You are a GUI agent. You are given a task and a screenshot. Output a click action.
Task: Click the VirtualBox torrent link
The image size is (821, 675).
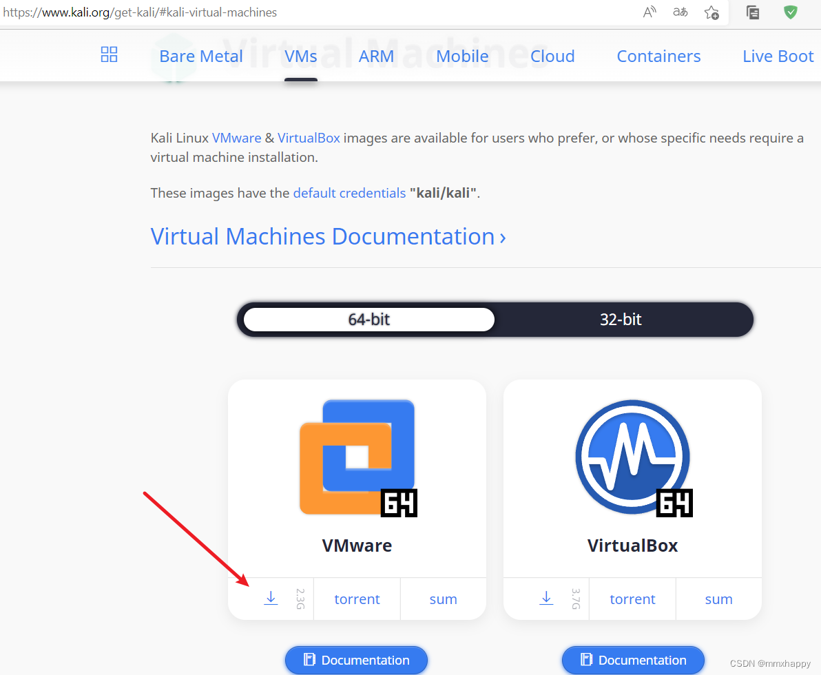coord(632,599)
